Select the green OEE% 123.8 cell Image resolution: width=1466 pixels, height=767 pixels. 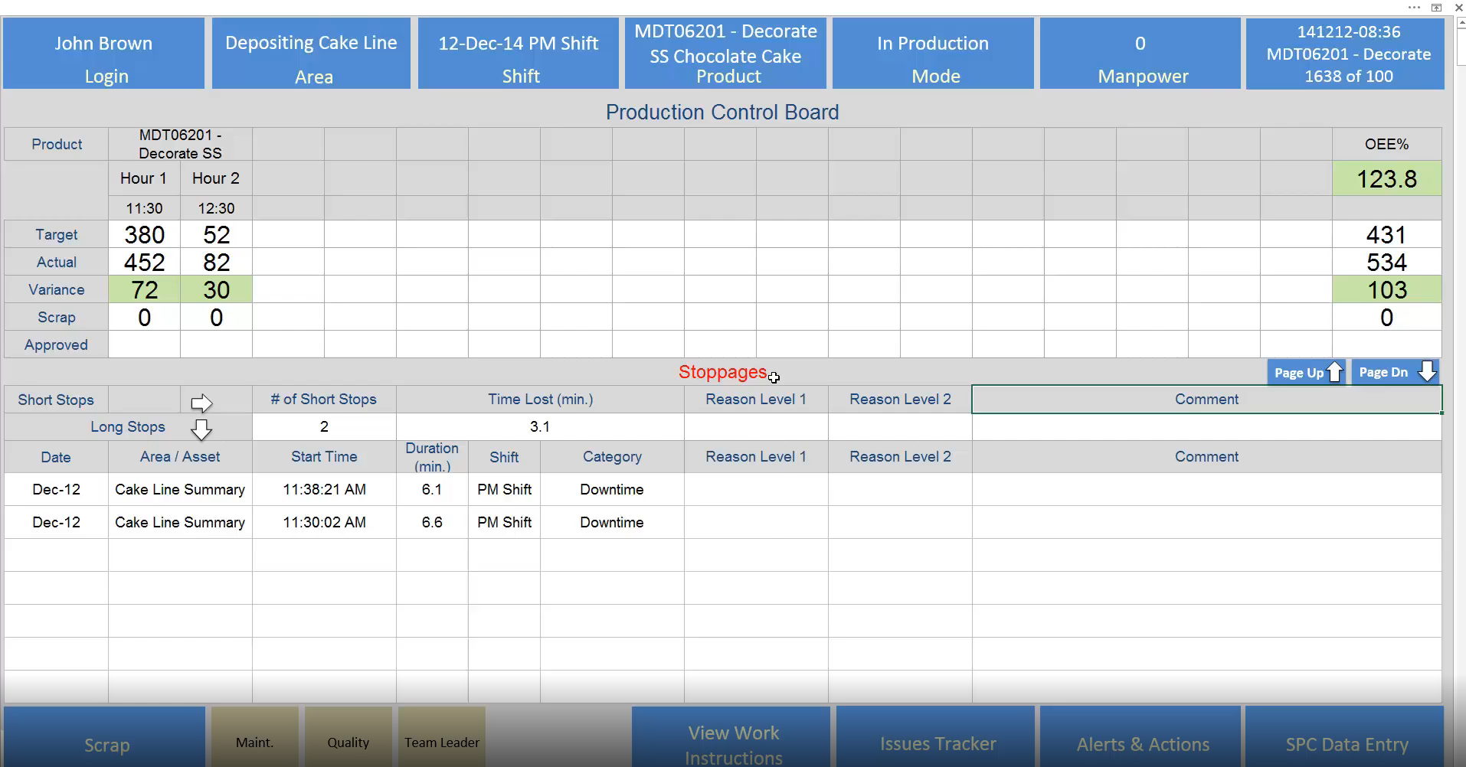[x=1386, y=179]
